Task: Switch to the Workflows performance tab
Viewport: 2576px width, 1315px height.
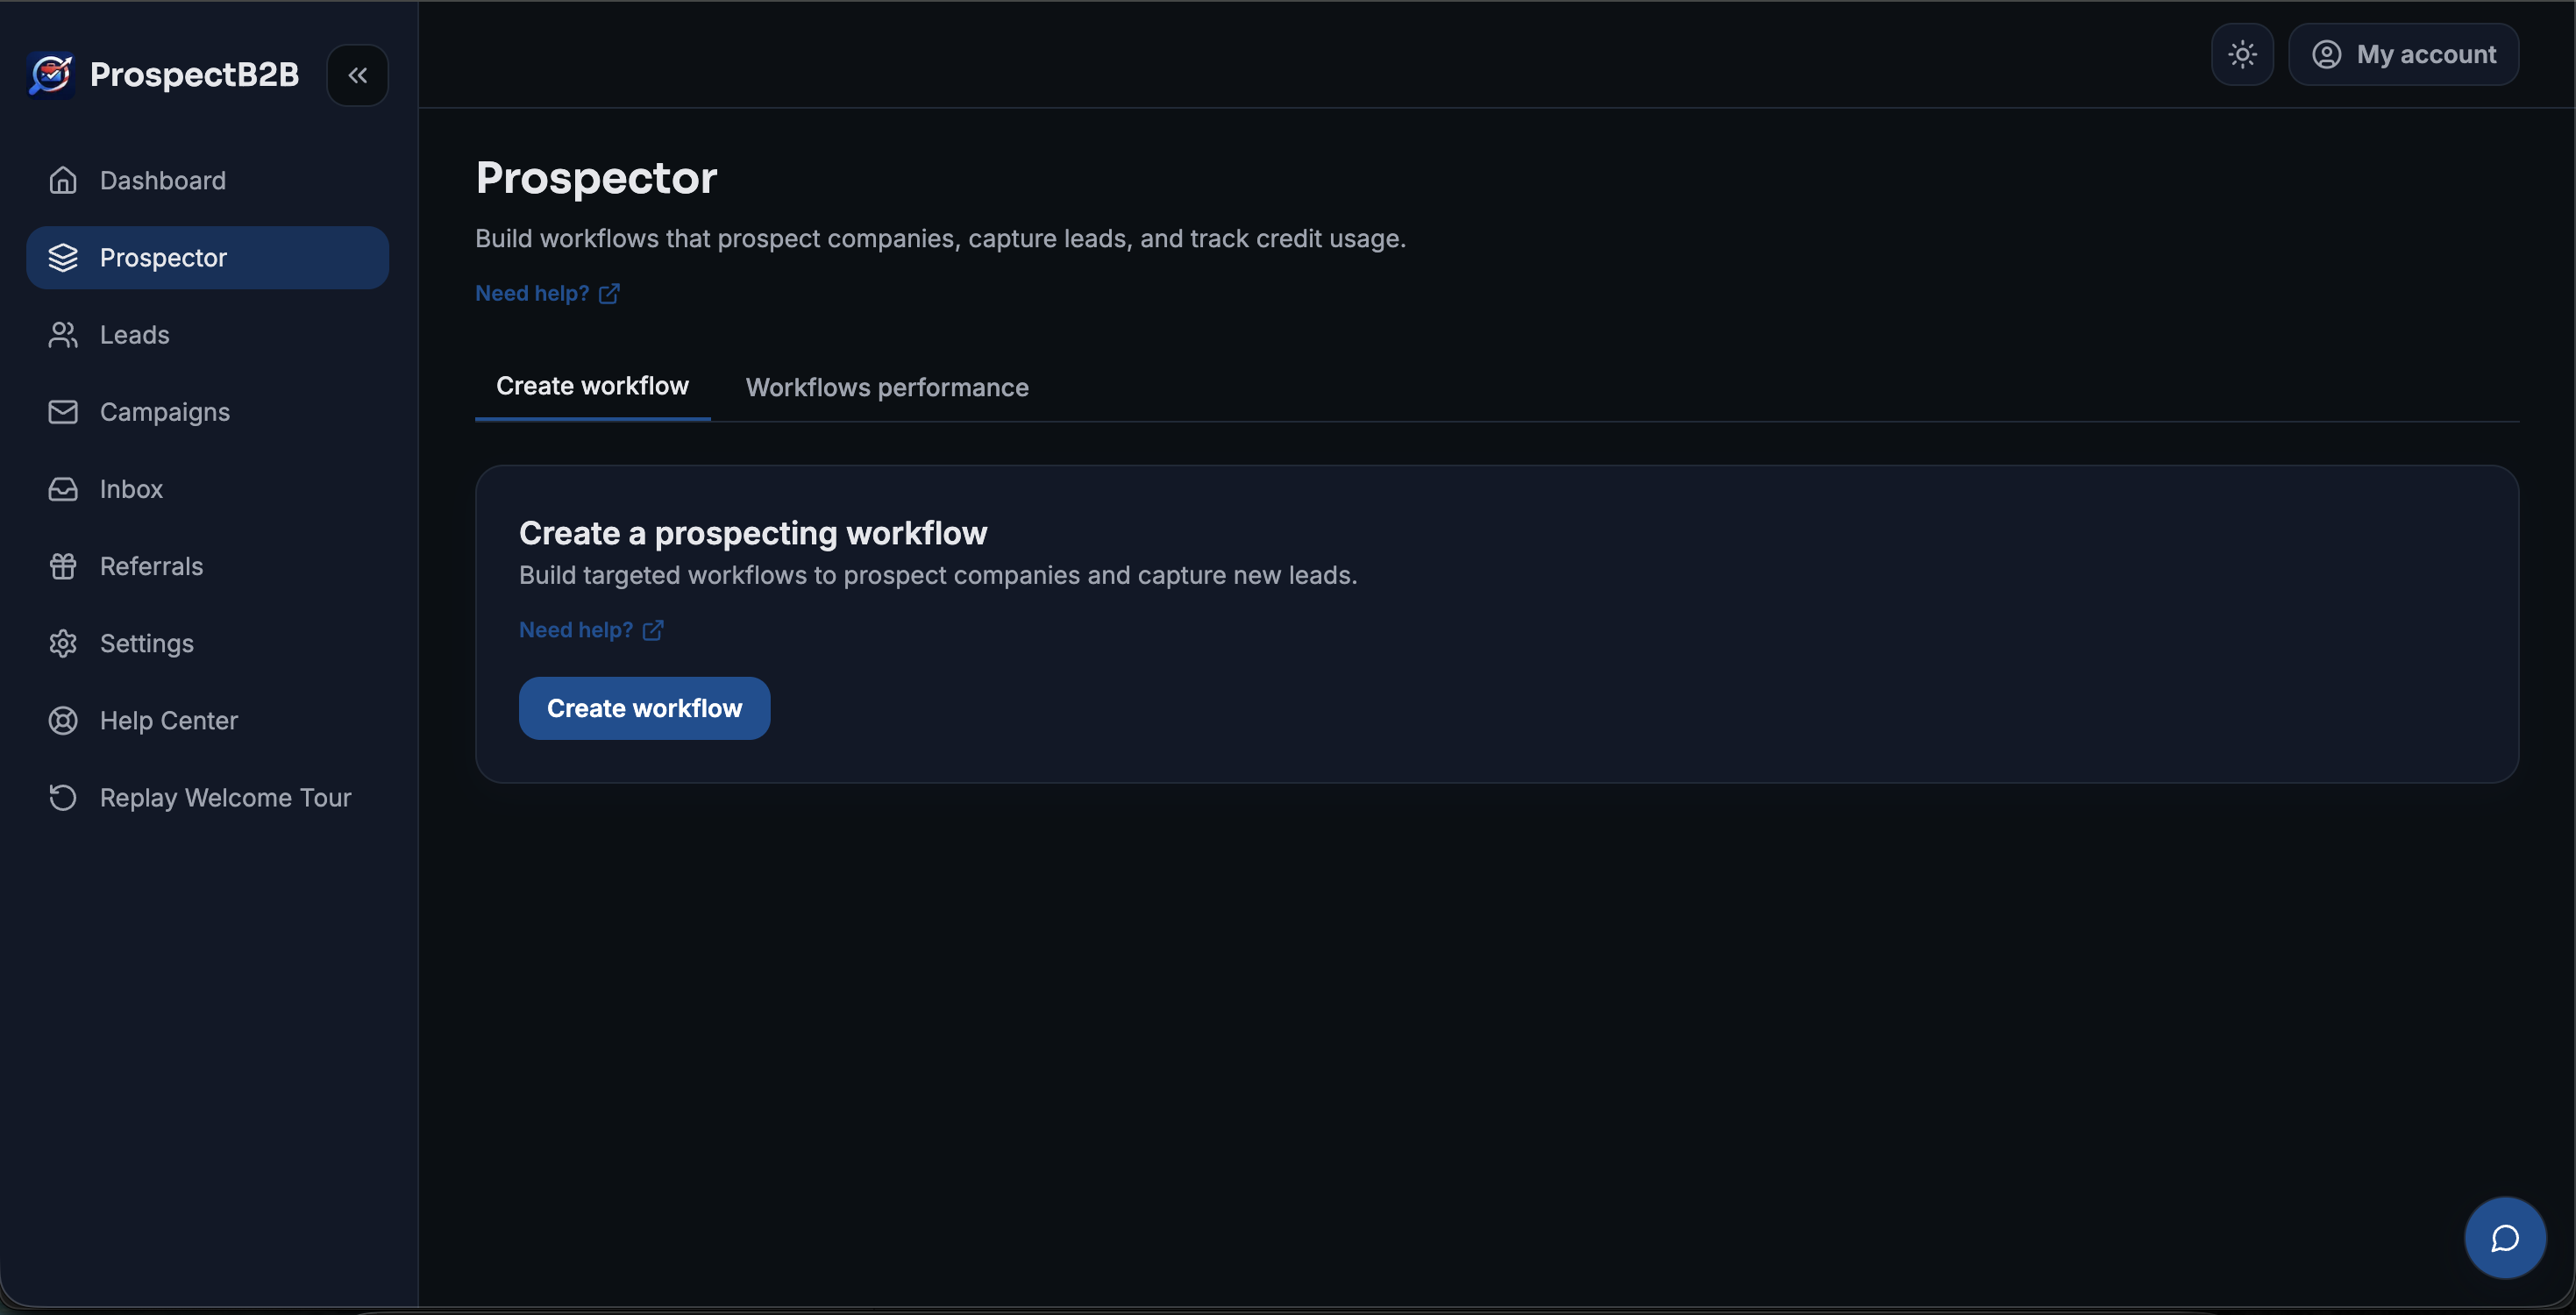Action: coord(887,388)
